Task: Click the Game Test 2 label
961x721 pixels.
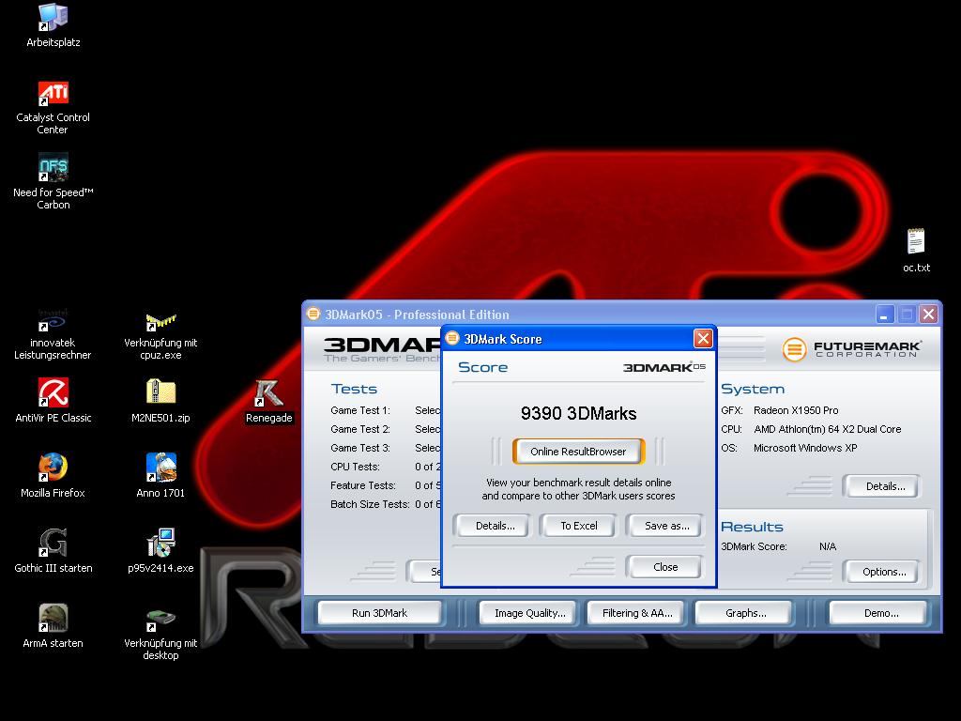Action: coord(359,430)
